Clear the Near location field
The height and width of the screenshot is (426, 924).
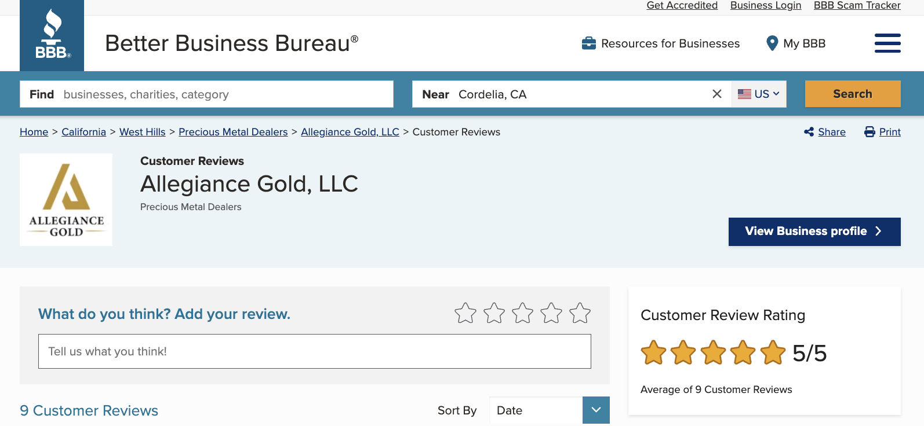(x=717, y=94)
